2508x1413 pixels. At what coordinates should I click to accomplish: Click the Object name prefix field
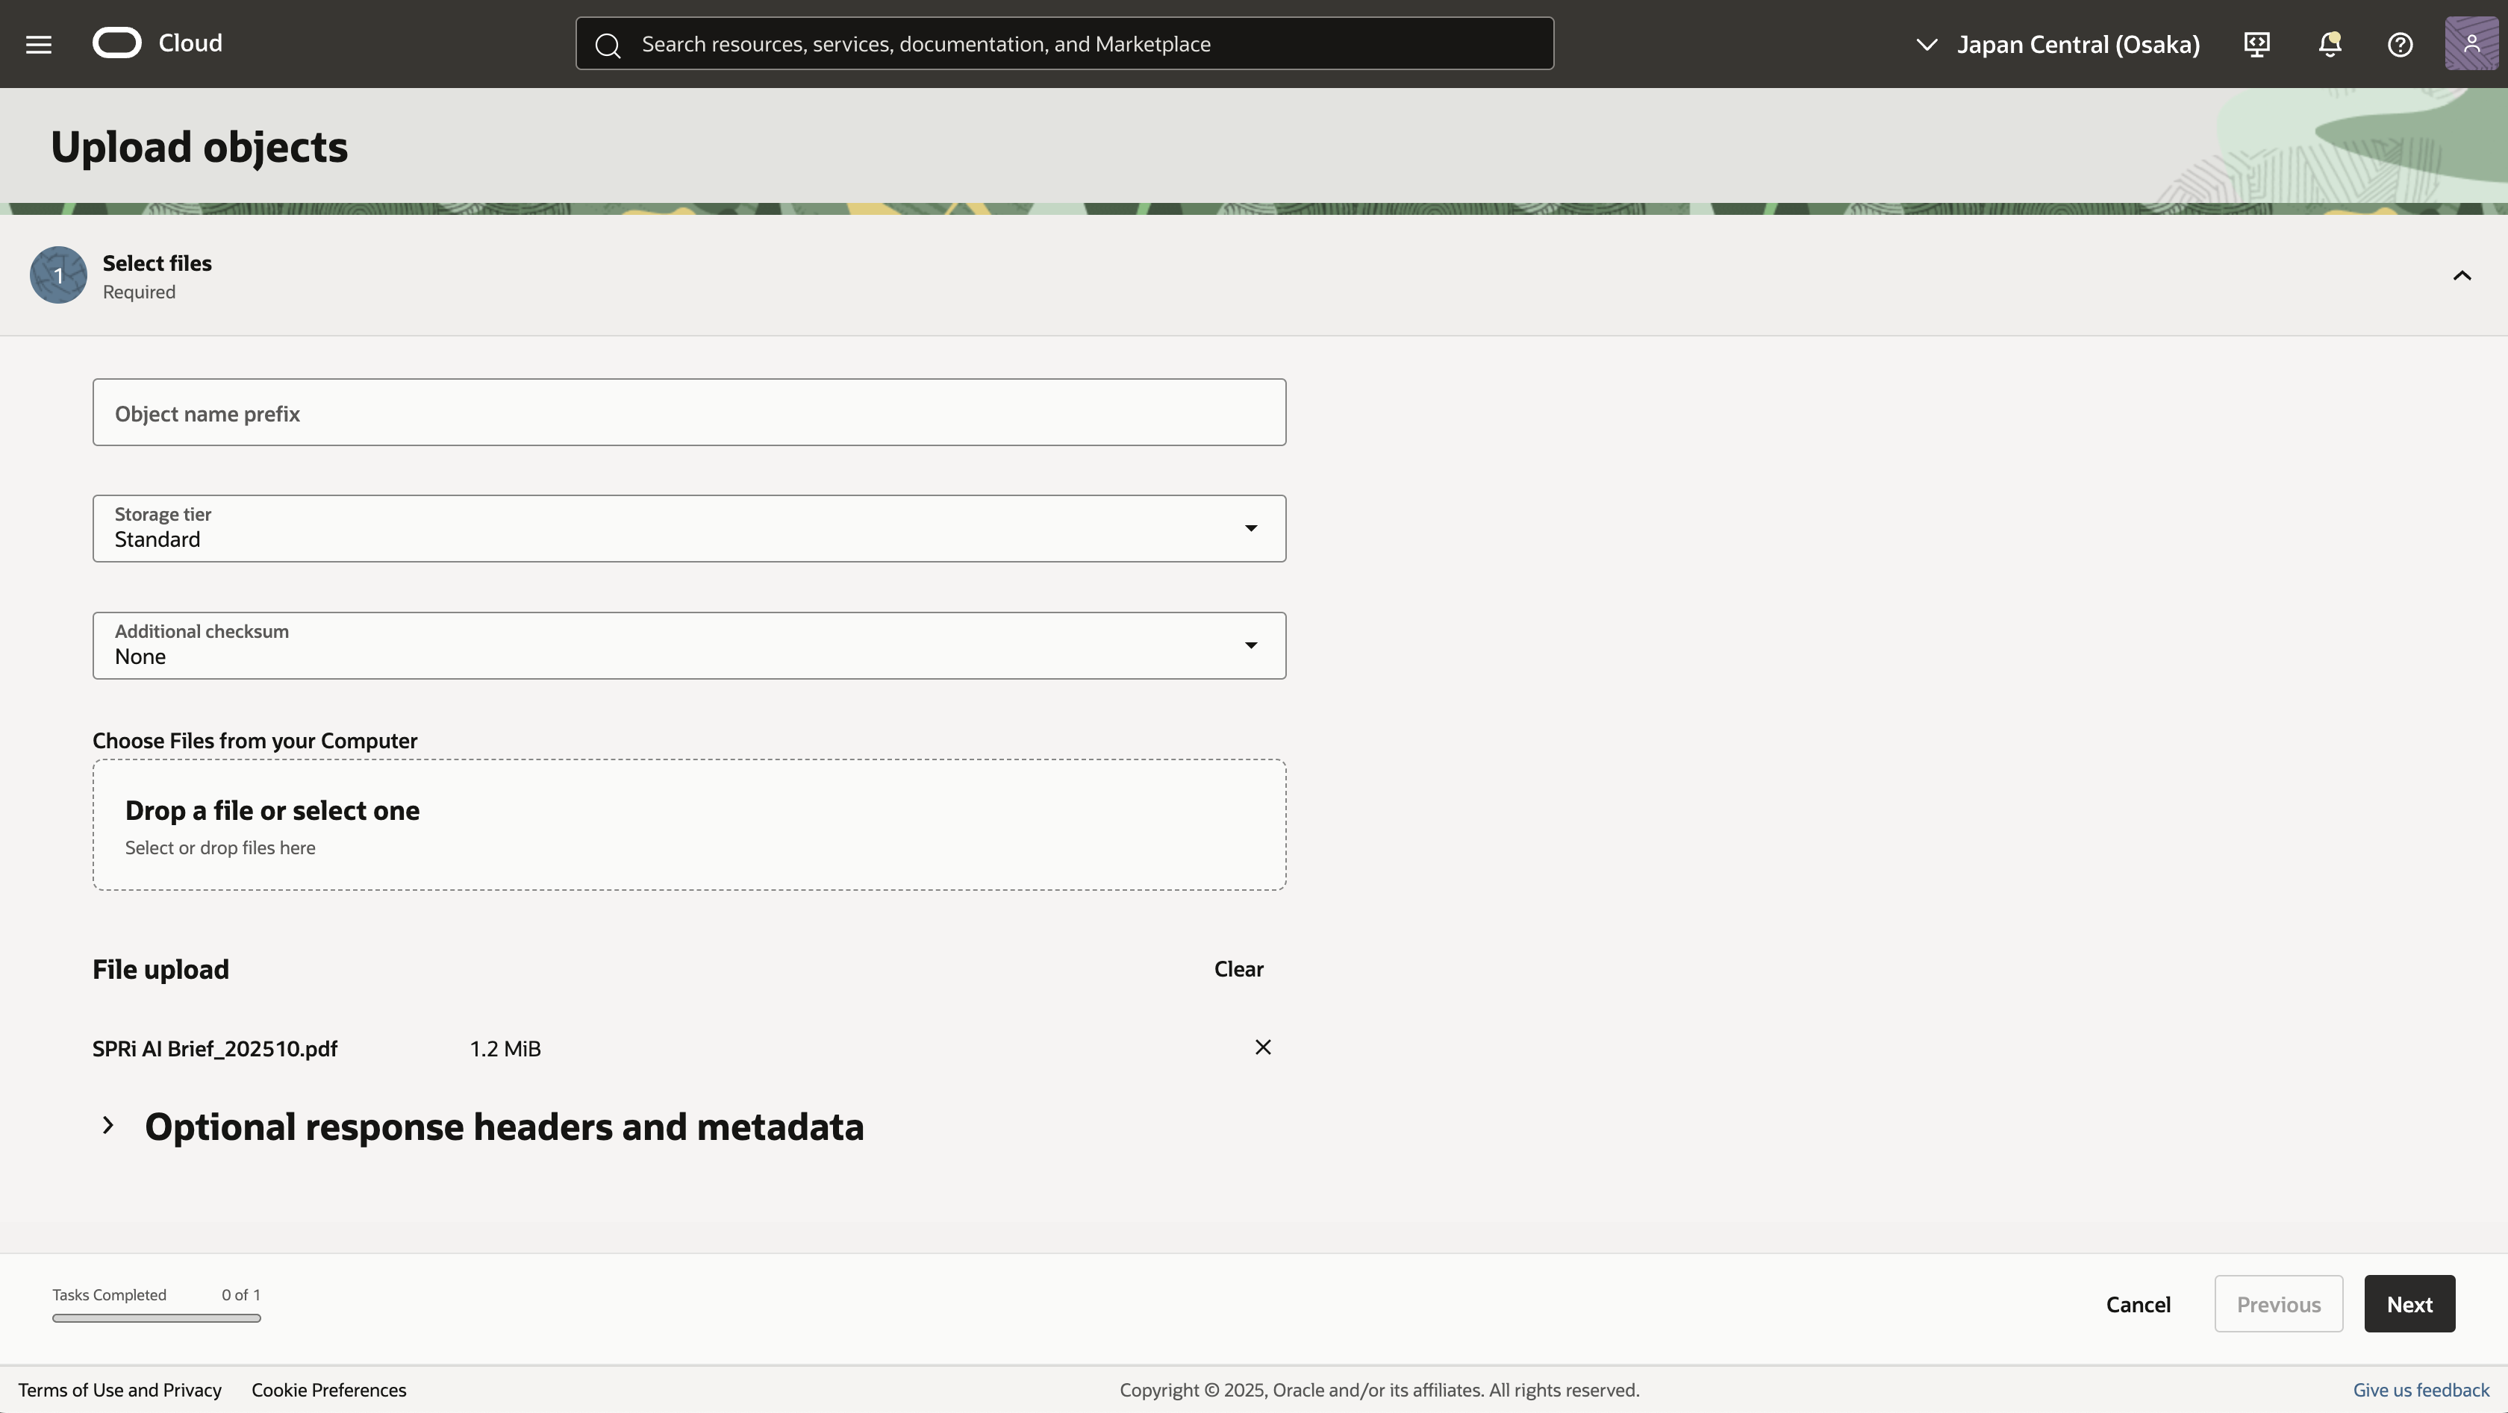click(x=689, y=413)
